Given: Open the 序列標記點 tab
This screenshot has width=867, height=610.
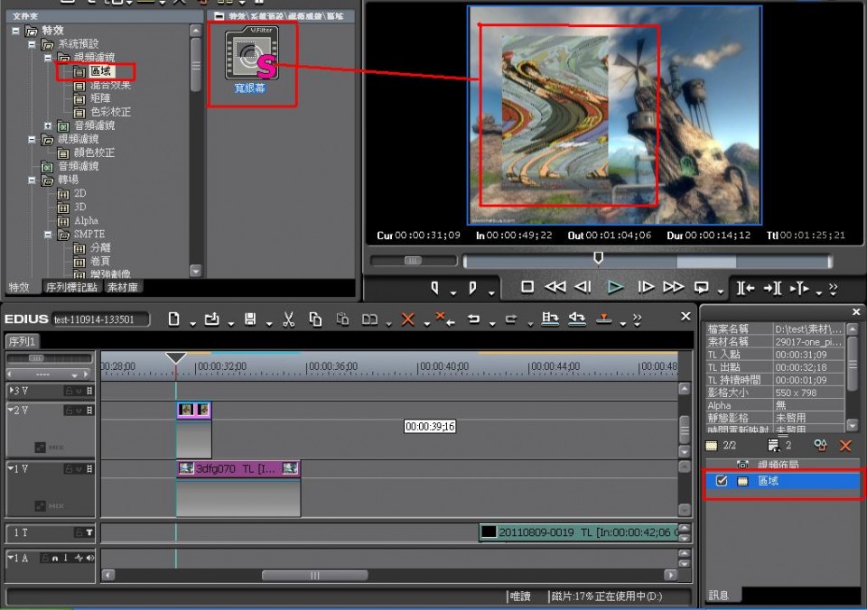Looking at the screenshot, I should pyautogui.click(x=71, y=288).
